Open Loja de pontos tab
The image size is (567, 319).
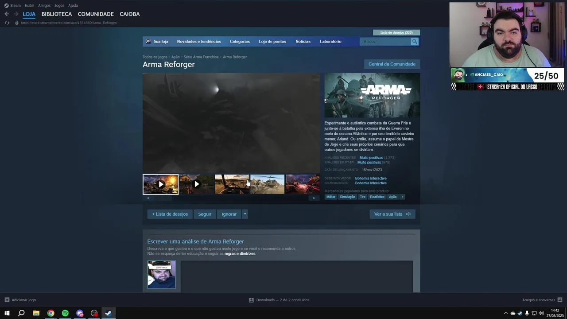coord(272,42)
